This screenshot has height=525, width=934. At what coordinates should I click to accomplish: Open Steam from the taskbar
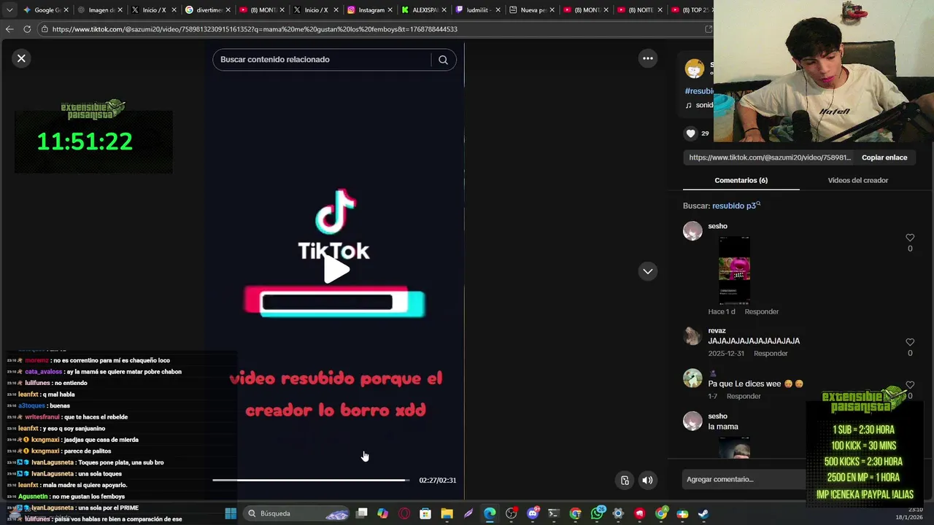[x=703, y=513]
